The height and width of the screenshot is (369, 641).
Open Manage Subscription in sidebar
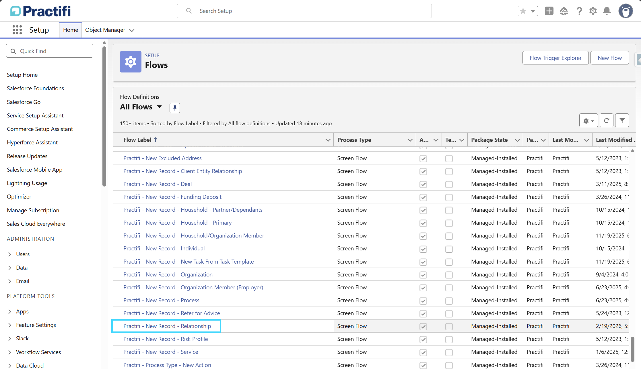tap(33, 210)
